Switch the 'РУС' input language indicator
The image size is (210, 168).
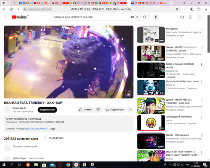[x=187, y=165]
